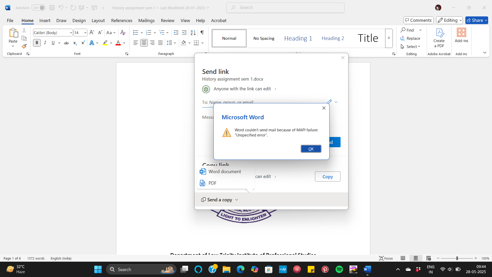Select the PDF option under Copy link
Image resolution: width=492 pixels, height=277 pixels.
pyautogui.click(x=212, y=183)
